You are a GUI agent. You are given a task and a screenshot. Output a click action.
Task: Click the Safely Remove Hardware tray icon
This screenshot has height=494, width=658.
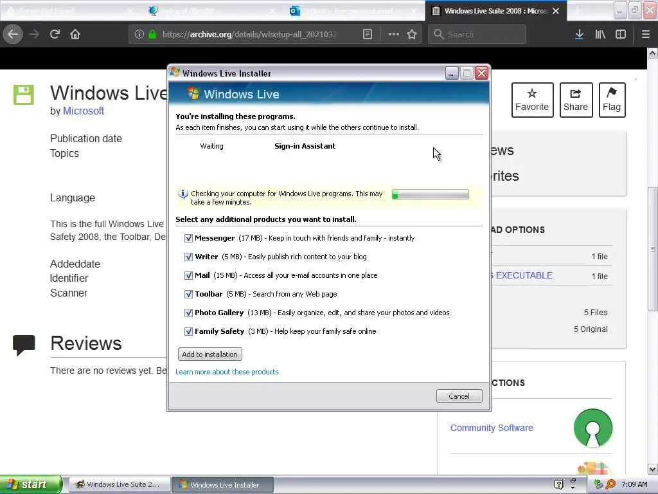pos(599,484)
